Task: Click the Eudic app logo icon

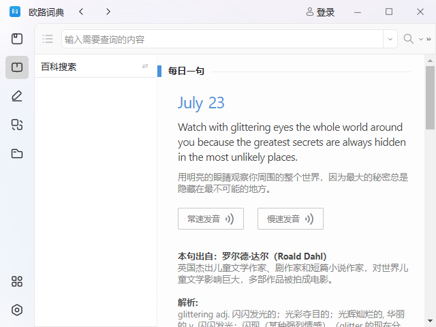Action: click(15, 12)
